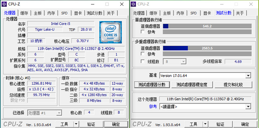259x128 pixels.
Task: Go to the 显卡 tab in left window
Action: 78,13
